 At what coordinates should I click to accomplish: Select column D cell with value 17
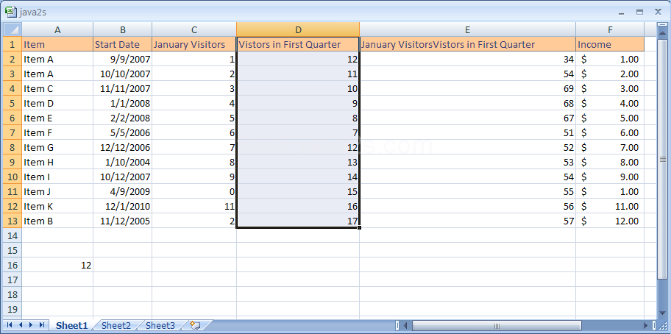tap(298, 221)
